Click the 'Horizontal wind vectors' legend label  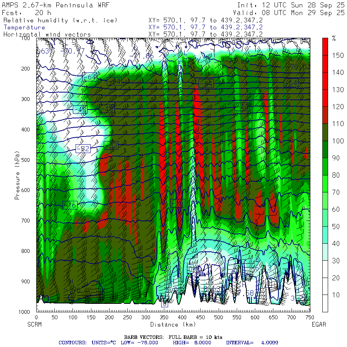tap(47, 34)
